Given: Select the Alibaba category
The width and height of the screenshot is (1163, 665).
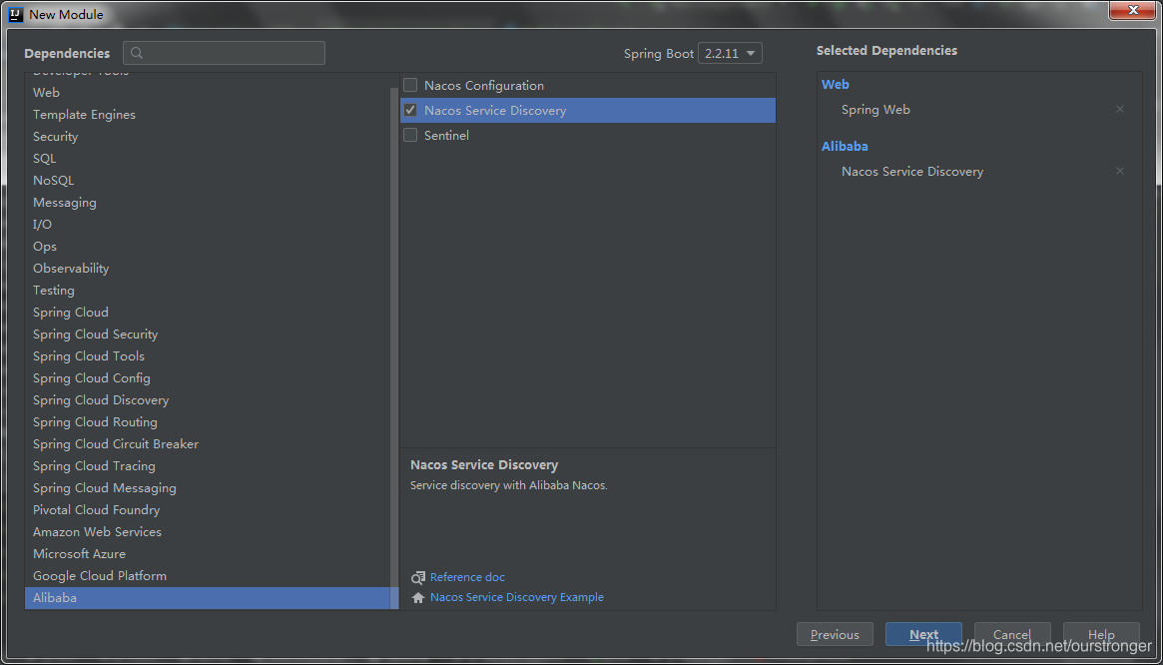Looking at the screenshot, I should click(x=212, y=598).
